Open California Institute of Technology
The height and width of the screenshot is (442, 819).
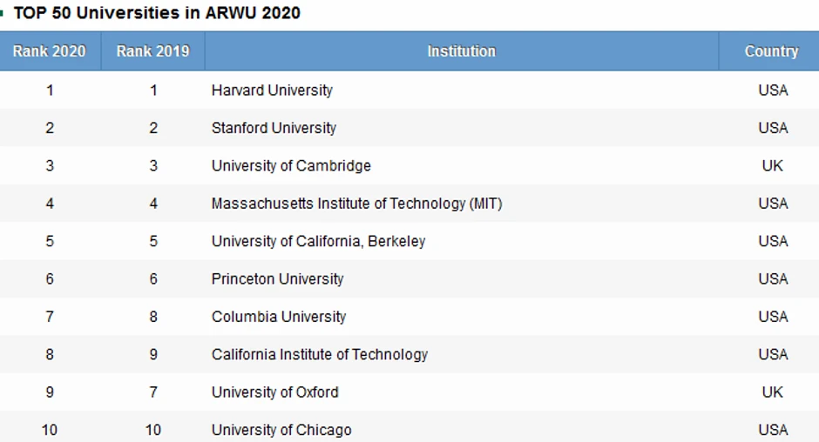click(320, 354)
